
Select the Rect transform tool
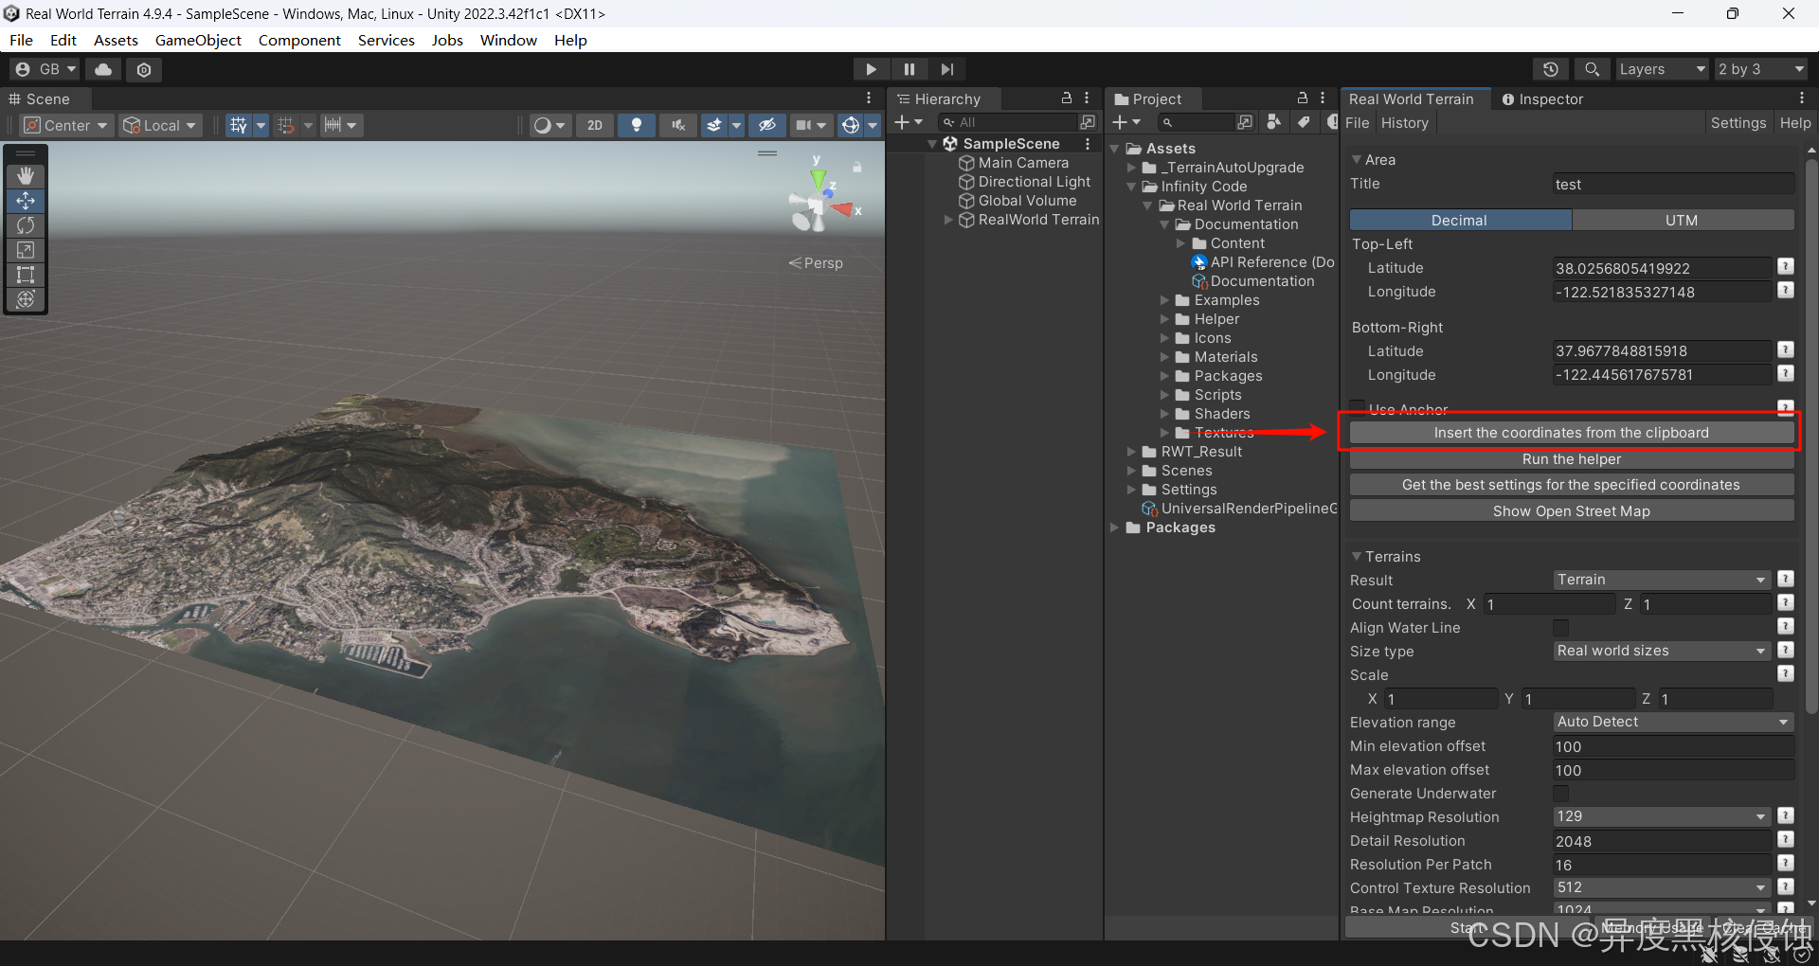(26, 275)
